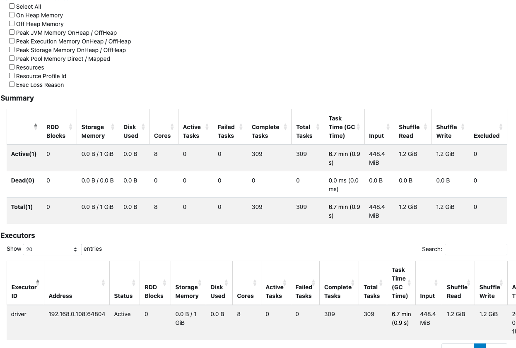
Task: Select the Peak JVM Memory OnHeap / OffHeap option
Action: 12,32
